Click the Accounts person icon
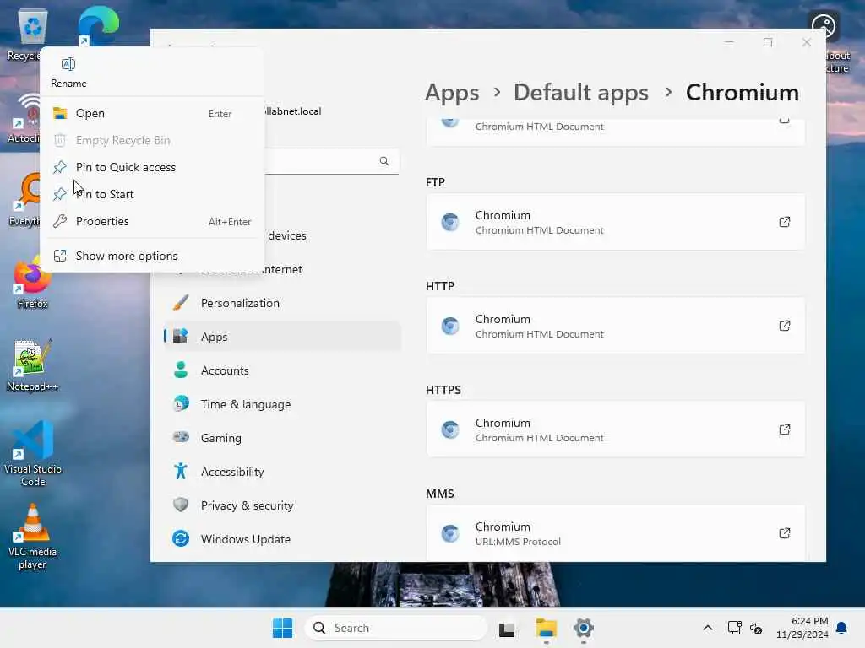 click(181, 370)
